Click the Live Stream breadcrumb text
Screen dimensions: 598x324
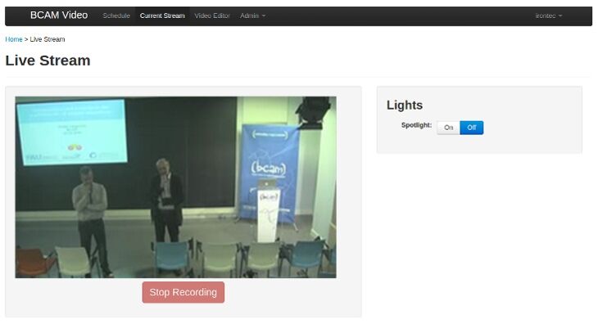[48, 39]
